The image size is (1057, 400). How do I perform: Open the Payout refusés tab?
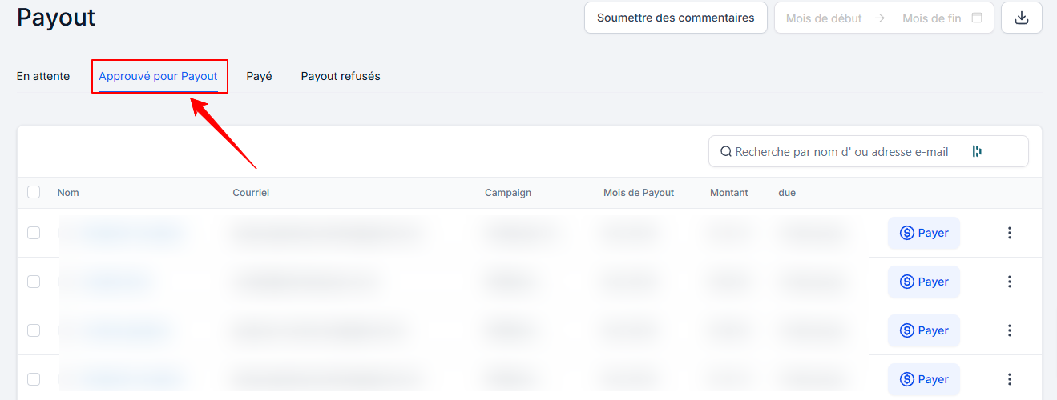pyautogui.click(x=341, y=76)
